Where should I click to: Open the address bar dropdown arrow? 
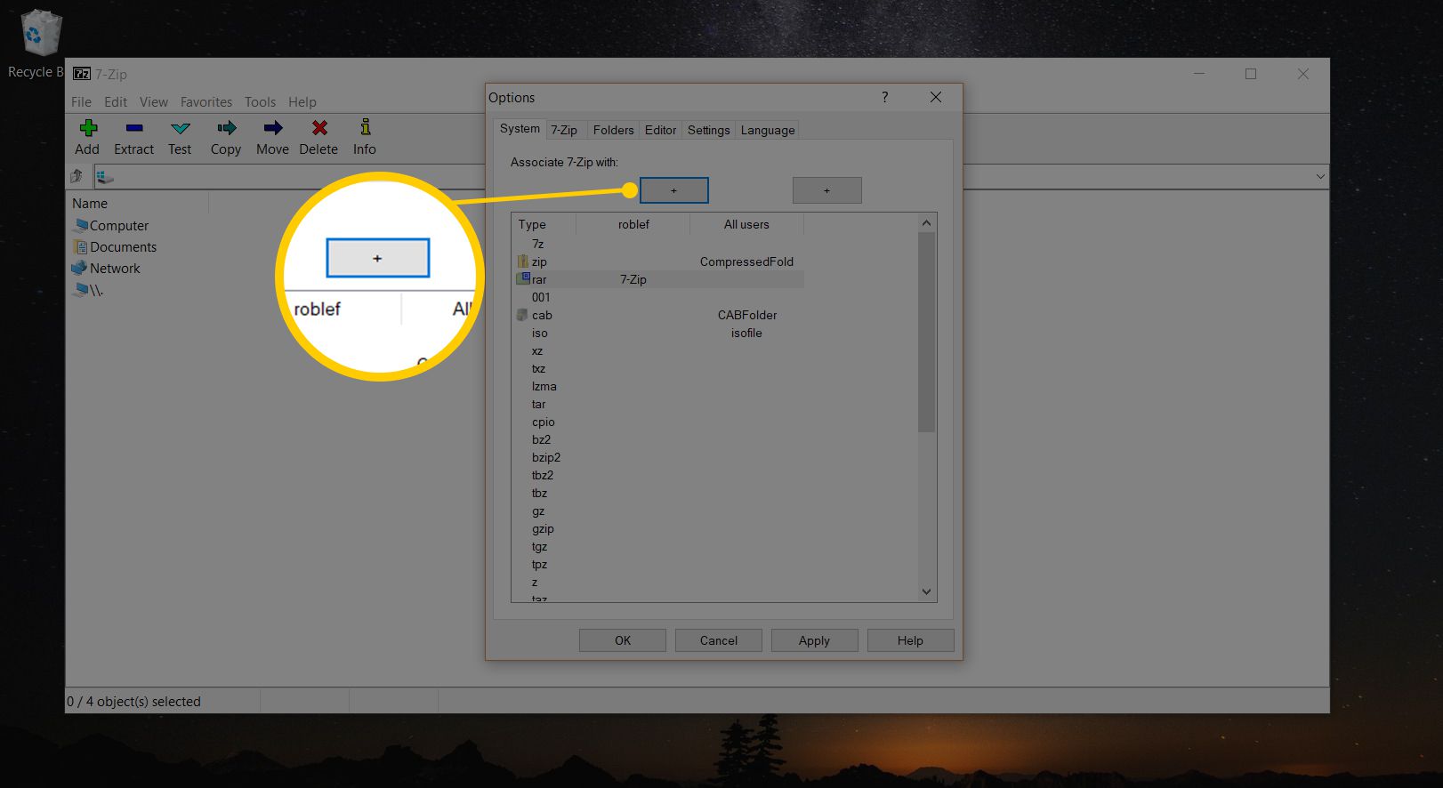(1320, 176)
